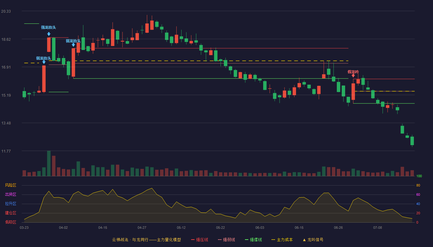Click the 风险区 zone label
The height and width of the screenshot is (247, 433).
11,185
